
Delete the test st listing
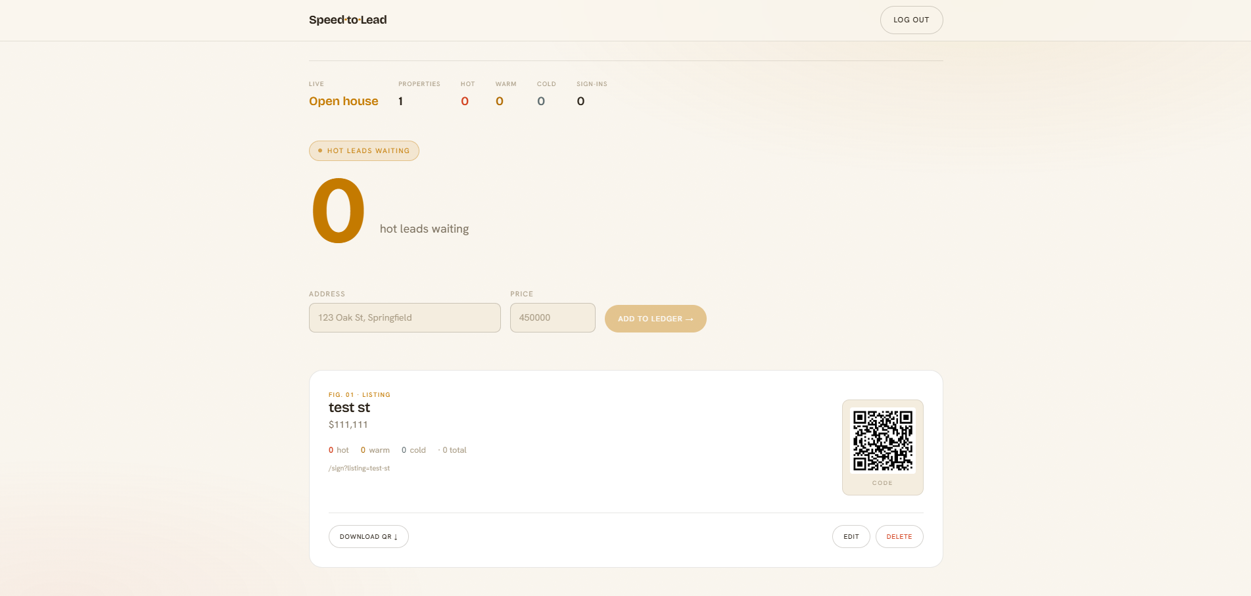(x=899, y=536)
